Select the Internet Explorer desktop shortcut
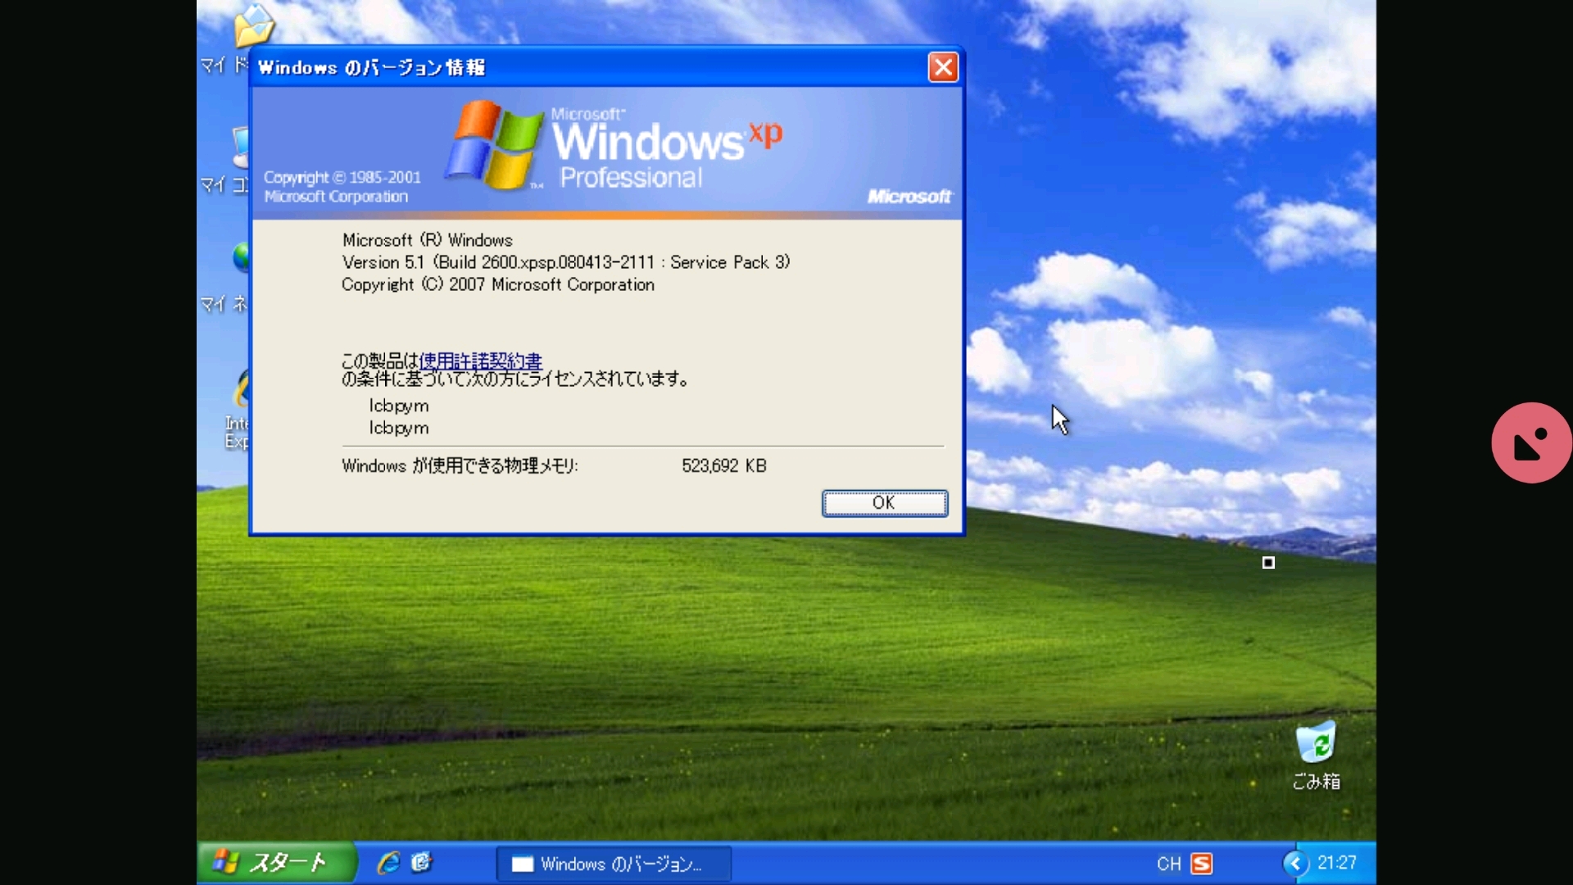Screen dimensions: 1573x885 (x=240, y=392)
